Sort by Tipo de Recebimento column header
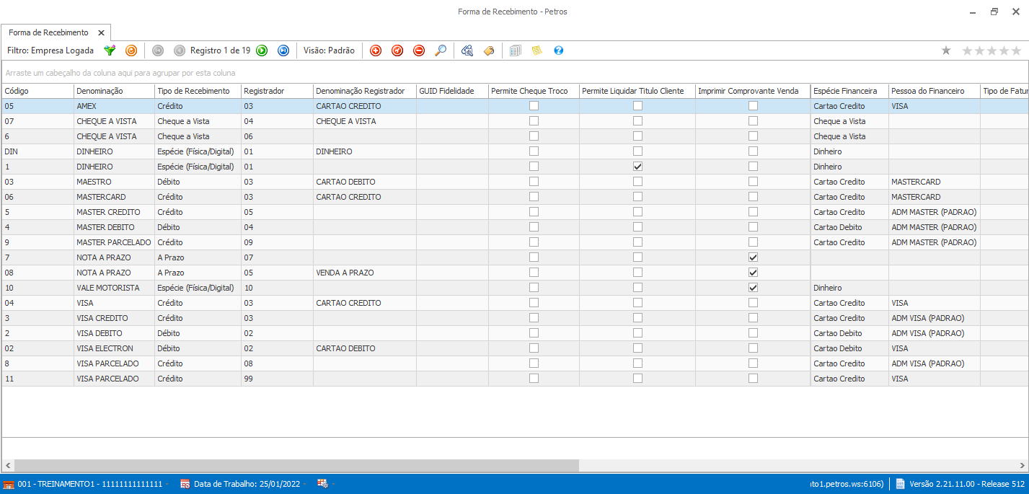 tap(198, 91)
